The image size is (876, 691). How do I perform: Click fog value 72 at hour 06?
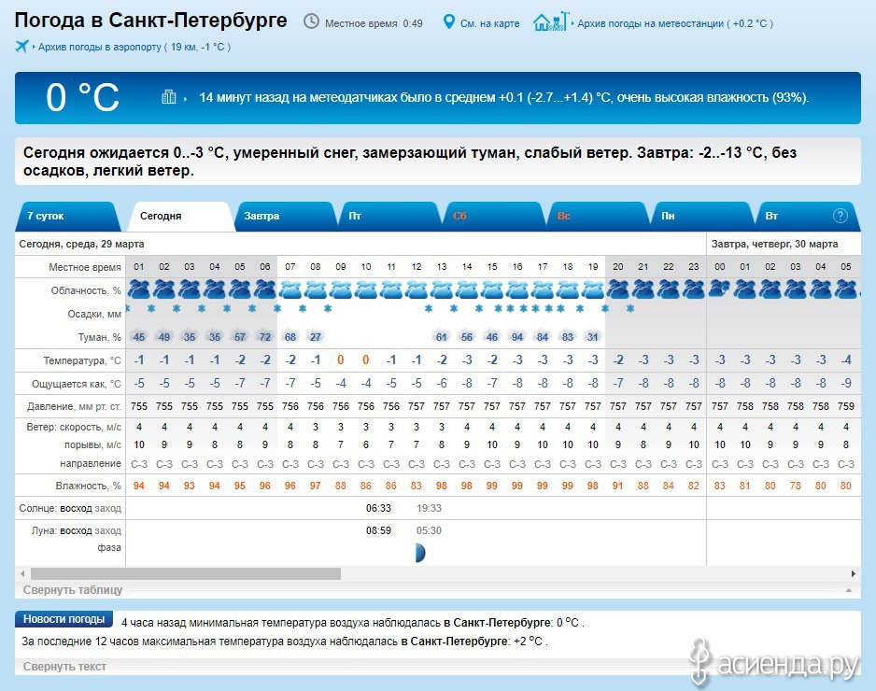[265, 337]
